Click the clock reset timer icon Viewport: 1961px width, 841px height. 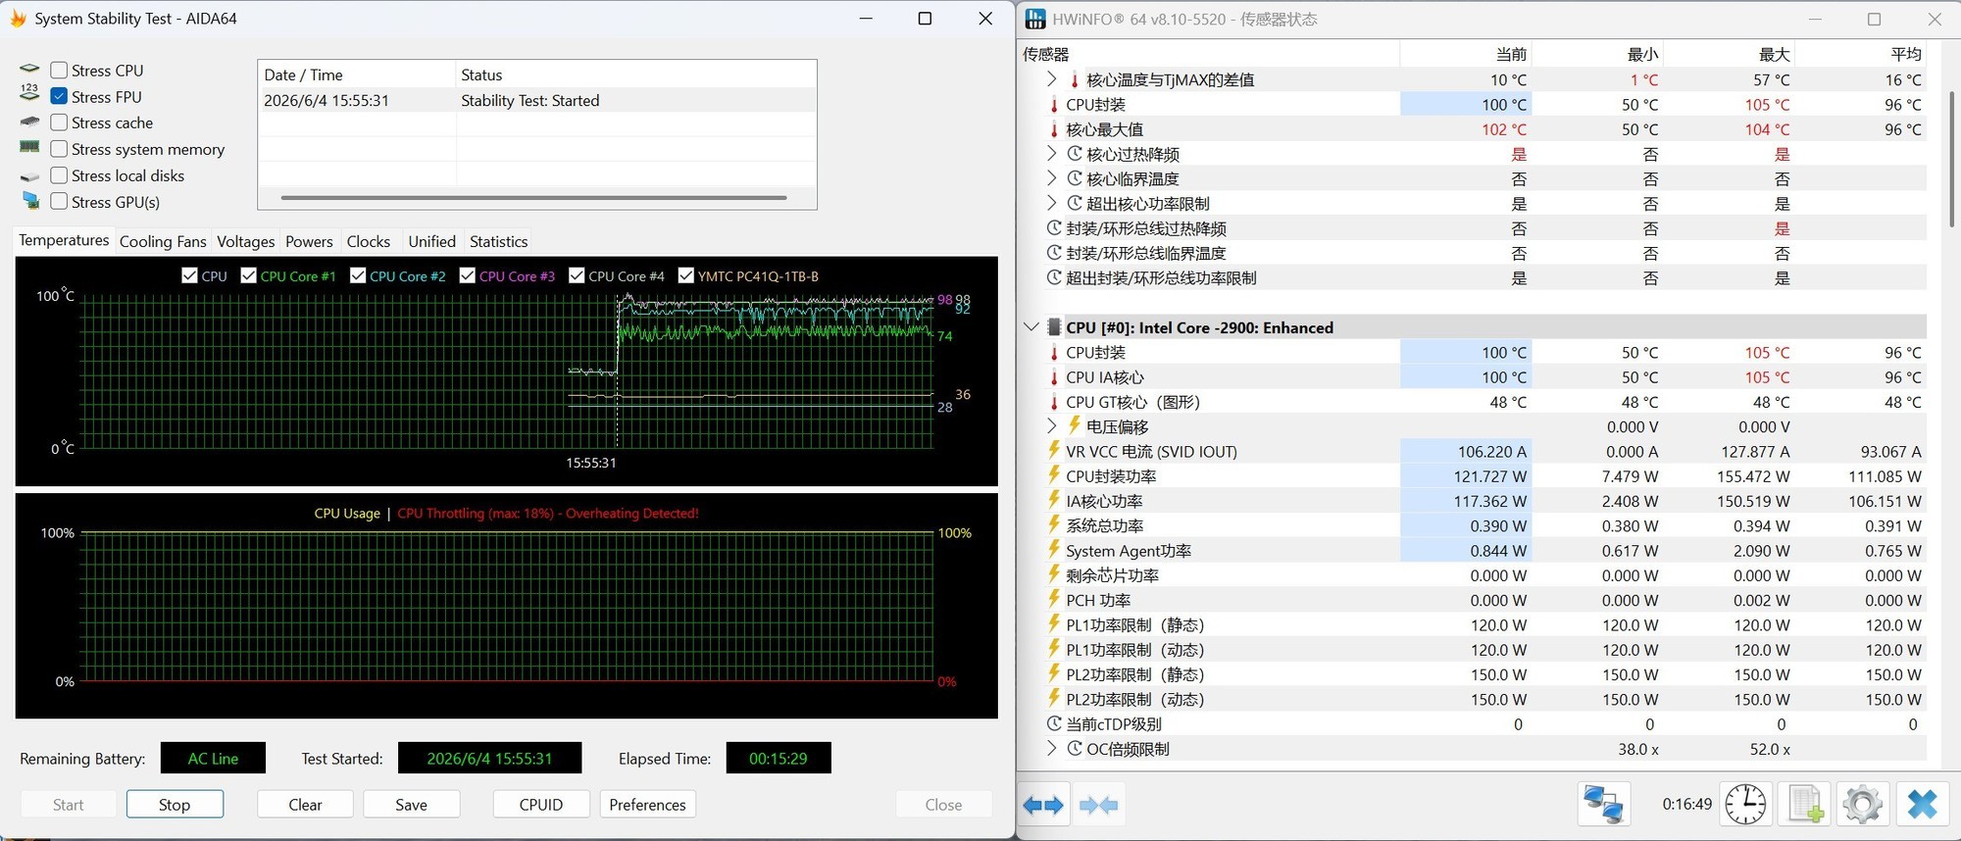[1746, 805]
